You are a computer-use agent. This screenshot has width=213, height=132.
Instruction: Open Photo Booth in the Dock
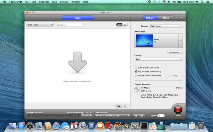[x=109, y=126]
